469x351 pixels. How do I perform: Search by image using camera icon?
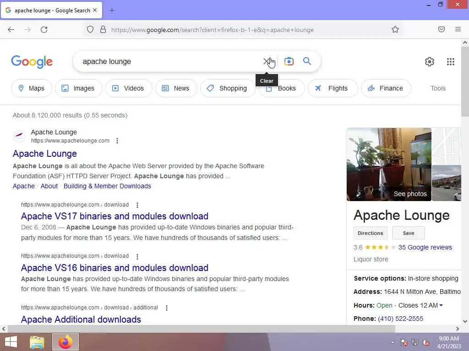289,62
